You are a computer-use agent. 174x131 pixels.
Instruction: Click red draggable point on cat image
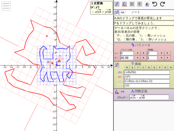pos(47,36)
